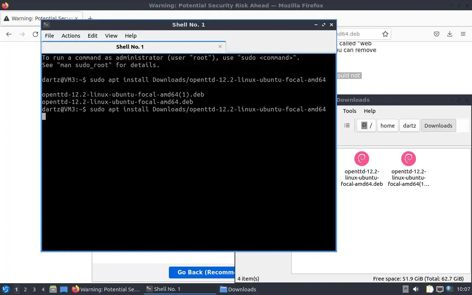Switch to workspace 3
This screenshot has width=472, height=295.
[x=34, y=289]
